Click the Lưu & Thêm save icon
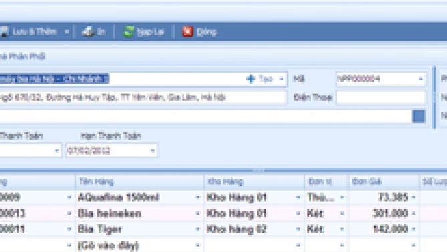 pos(5,31)
